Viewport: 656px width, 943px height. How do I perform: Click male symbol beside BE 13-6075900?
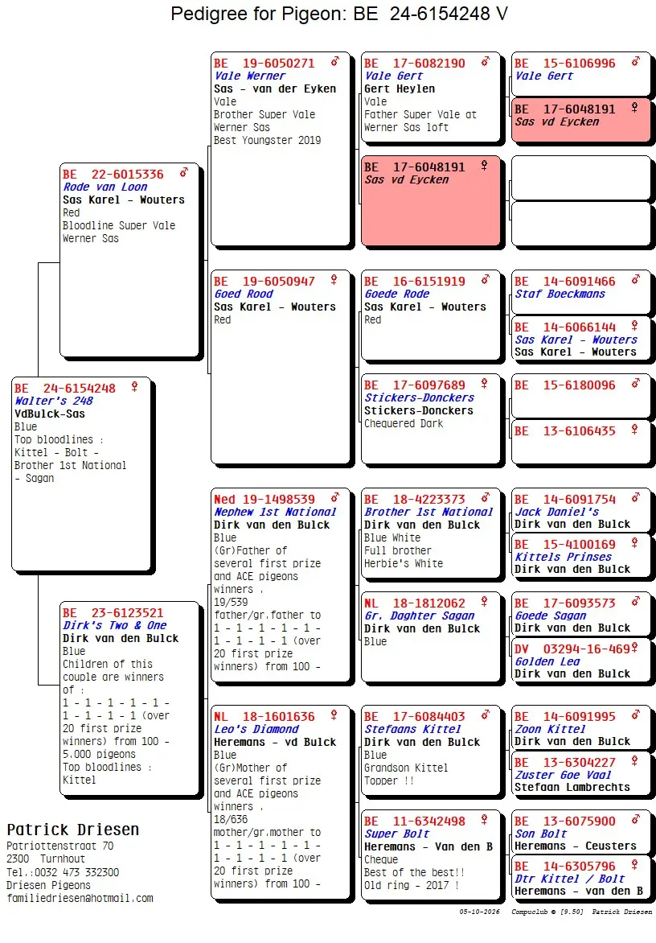[x=636, y=820]
